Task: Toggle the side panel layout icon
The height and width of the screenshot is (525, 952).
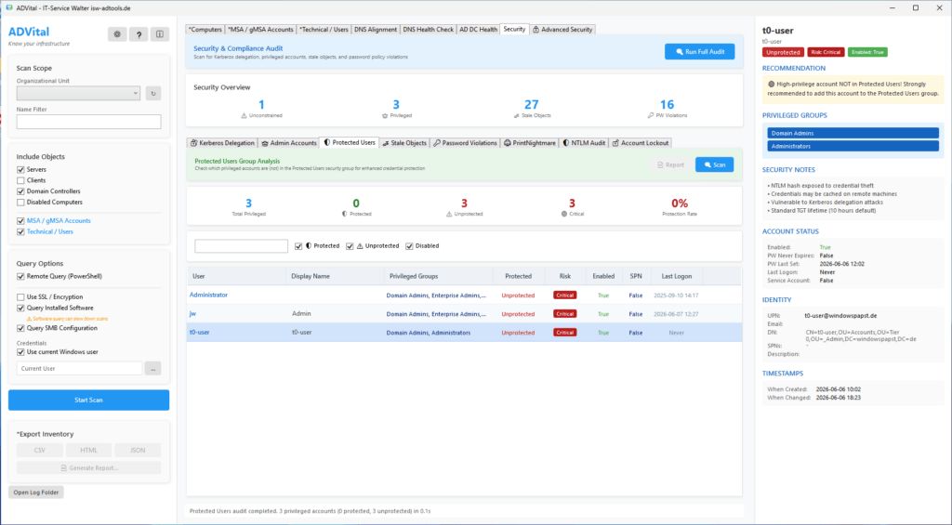Action: 160,34
